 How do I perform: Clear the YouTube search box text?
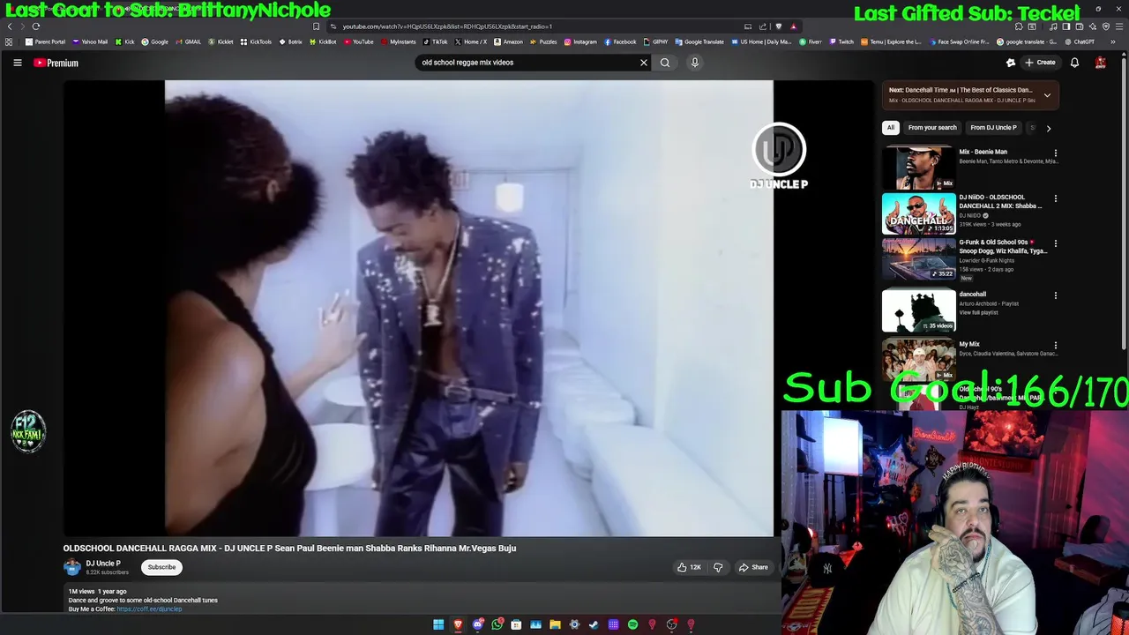click(x=643, y=63)
